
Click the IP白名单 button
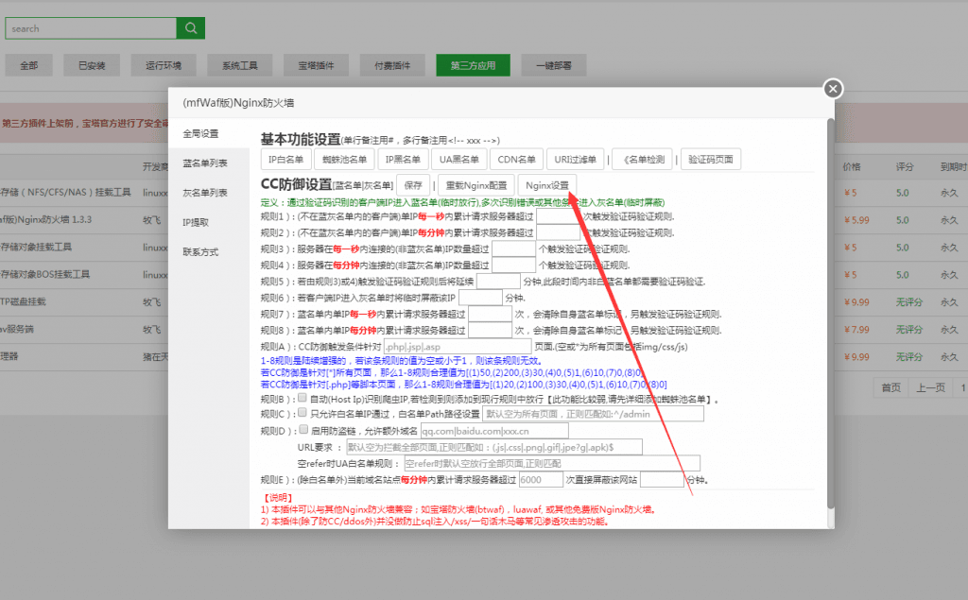click(x=287, y=160)
